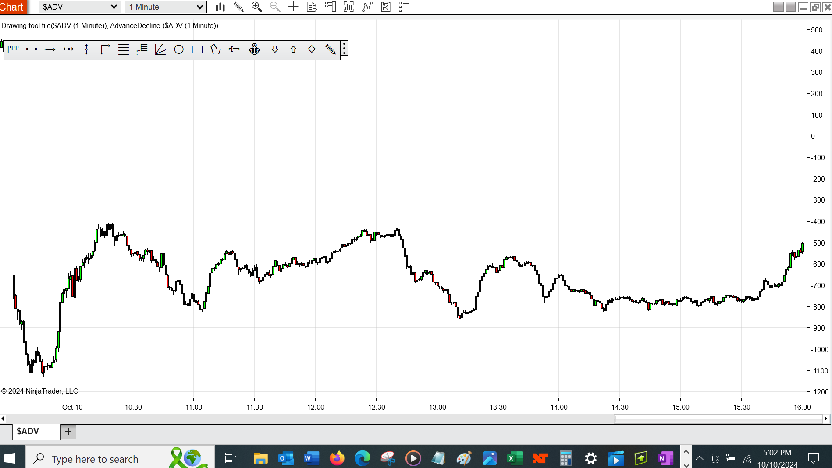Select the anchor tool icon

click(x=254, y=49)
